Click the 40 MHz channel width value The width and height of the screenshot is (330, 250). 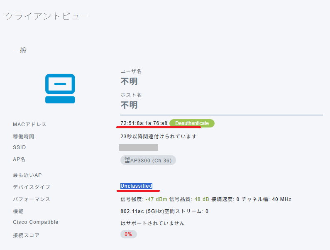(x=281, y=199)
